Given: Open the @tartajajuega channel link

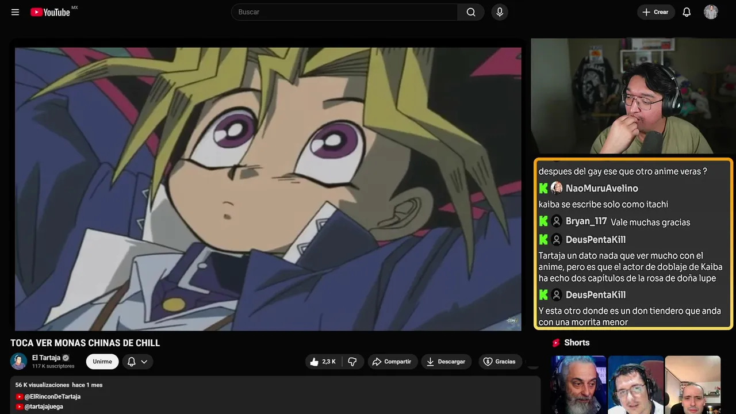Looking at the screenshot, I should pos(44,407).
